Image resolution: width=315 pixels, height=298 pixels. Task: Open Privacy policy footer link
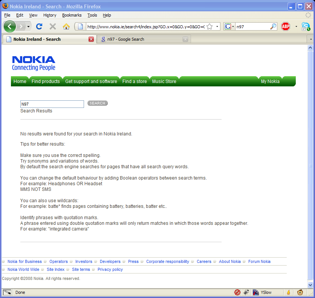tap(110, 269)
